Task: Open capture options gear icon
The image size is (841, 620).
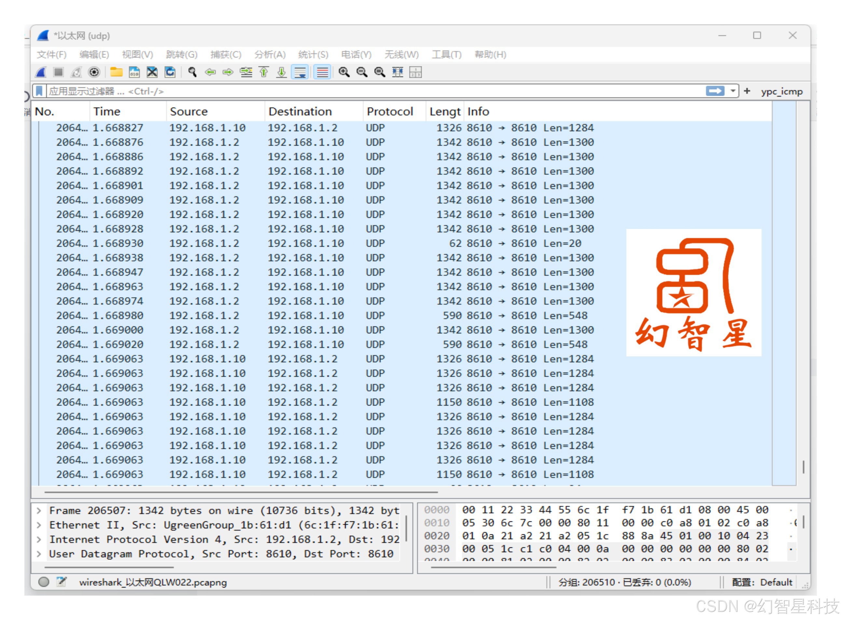Action: click(94, 72)
